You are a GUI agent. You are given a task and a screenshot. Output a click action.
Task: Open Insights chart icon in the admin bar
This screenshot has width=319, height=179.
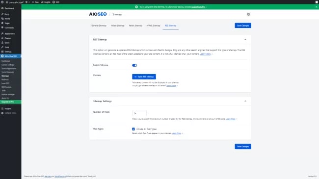(x=42, y=2)
